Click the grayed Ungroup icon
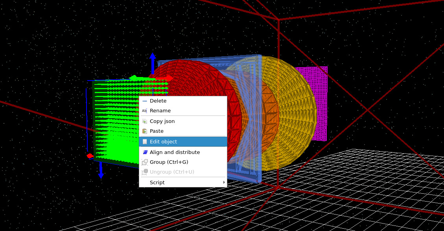444x231 pixels. pyautogui.click(x=145, y=172)
